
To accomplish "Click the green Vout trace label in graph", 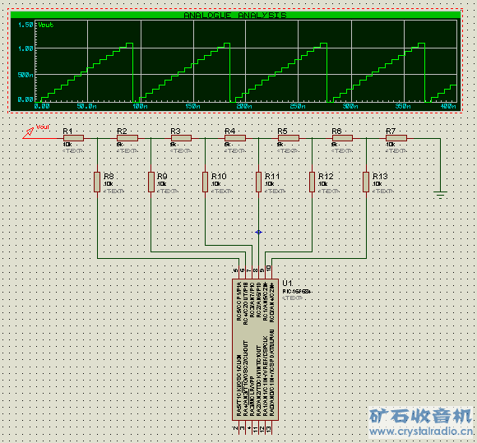I will pos(45,25).
